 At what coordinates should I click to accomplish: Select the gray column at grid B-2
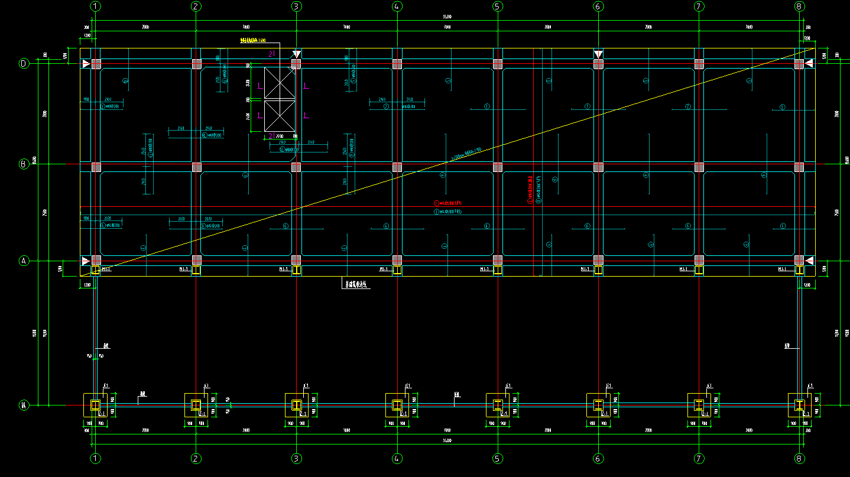196,167
